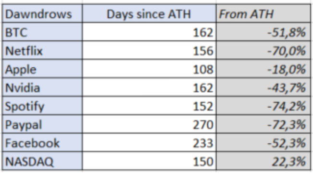The height and width of the screenshot is (174, 313).
Task: Click the Apple row label cell
Action: click(x=42, y=69)
